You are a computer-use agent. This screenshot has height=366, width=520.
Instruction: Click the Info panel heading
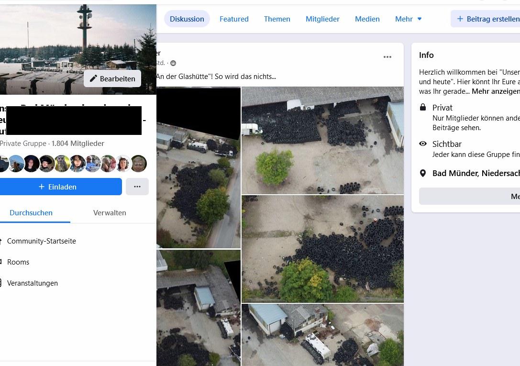click(x=426, y=55)
